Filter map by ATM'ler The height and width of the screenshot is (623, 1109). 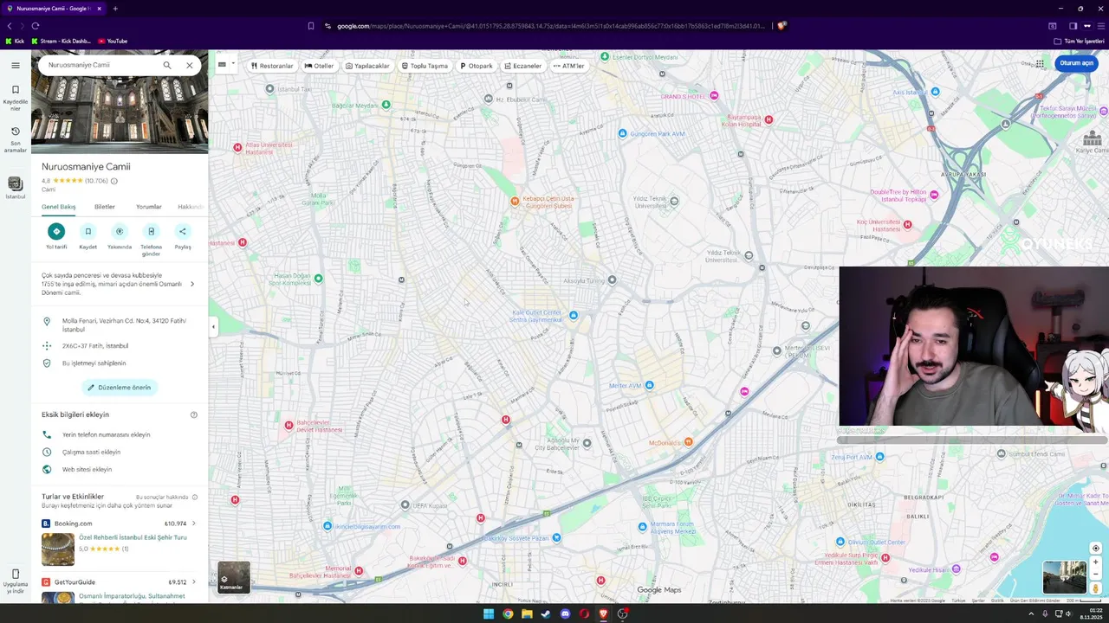569,66
